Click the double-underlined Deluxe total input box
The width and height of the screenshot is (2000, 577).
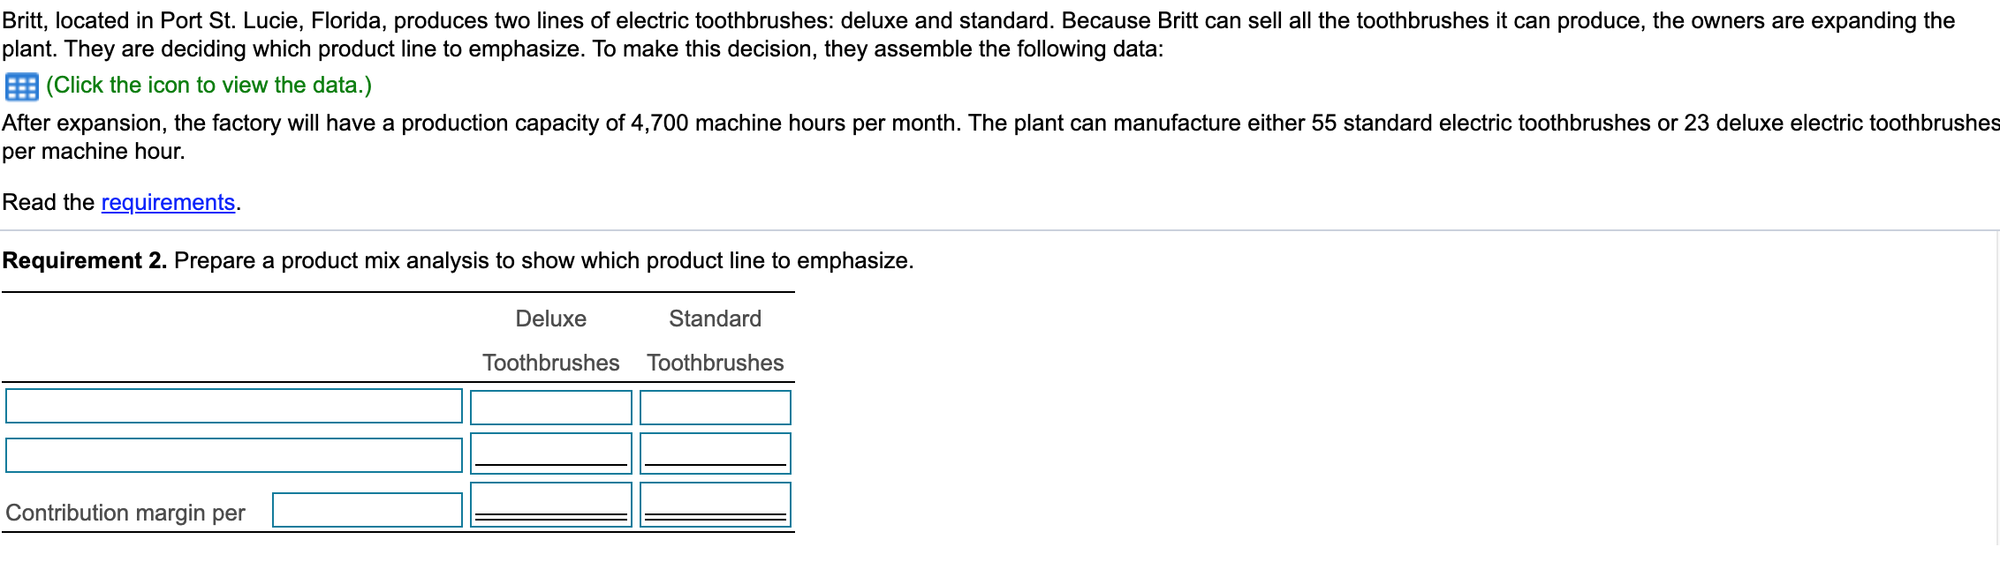(550, 503)
